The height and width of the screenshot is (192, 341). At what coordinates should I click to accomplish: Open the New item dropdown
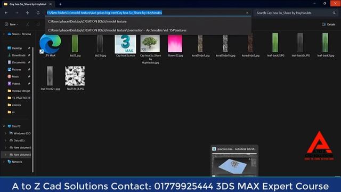tap(12, 25)
